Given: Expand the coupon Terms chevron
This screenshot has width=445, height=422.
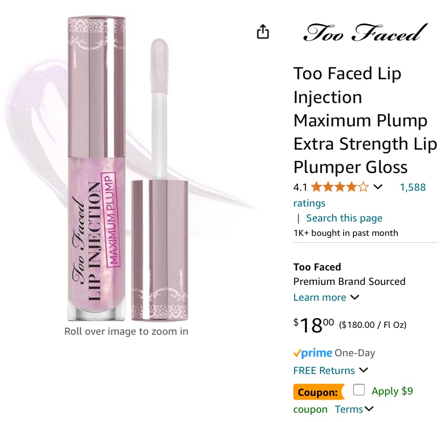Looking at the screenshot, I should tap(369, 409).
